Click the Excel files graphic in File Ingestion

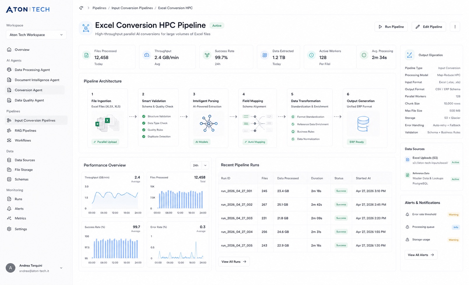[107, 124]
